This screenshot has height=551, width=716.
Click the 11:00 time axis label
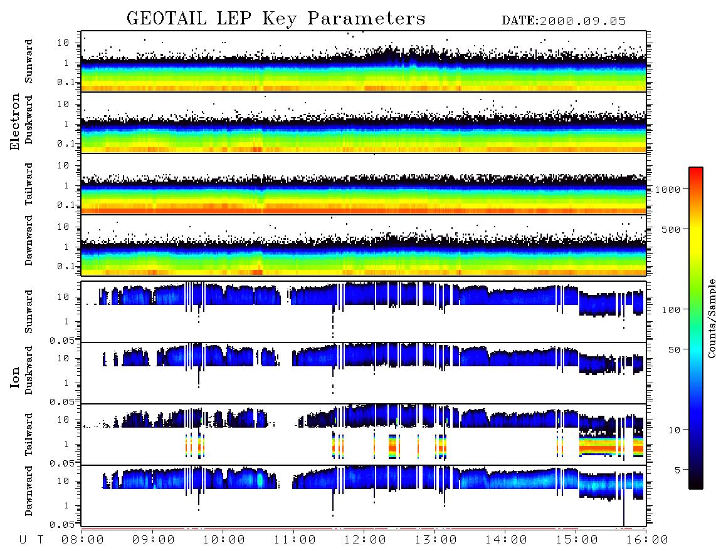[295, 540]
